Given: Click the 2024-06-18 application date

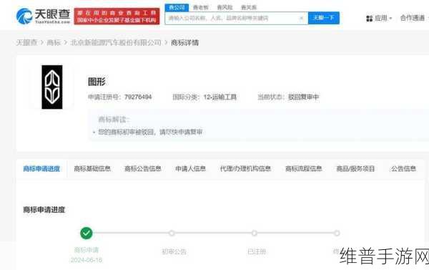Looking at the screenshot, I should coord(87,260).
